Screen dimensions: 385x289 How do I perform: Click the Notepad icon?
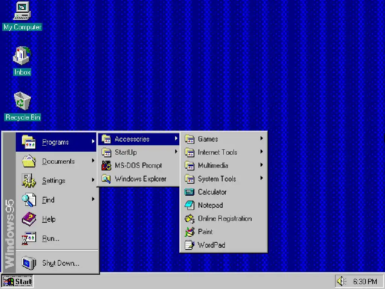click(189, 205)
